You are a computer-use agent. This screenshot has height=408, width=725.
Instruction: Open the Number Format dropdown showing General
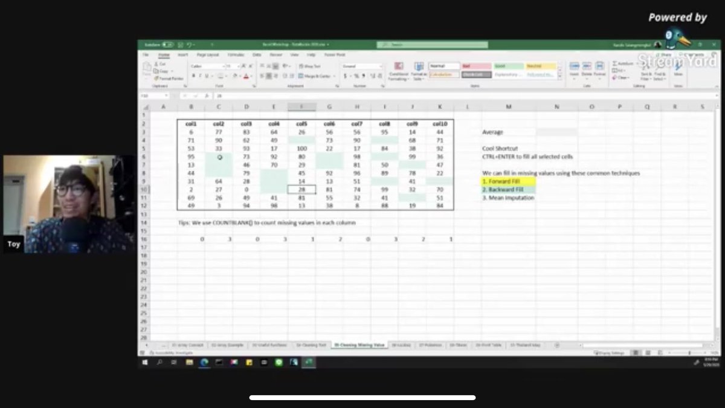(362, 66)
